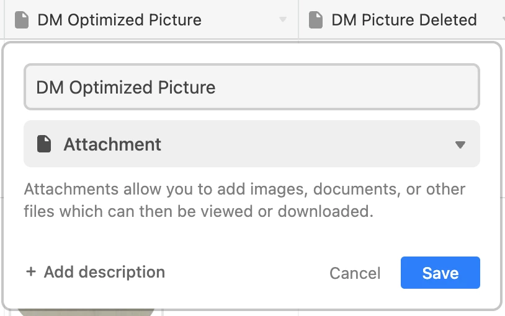Select the DM Picture Deleted column header
The height and width of the screenshot is (316, 505).
(x=403, y=20)
